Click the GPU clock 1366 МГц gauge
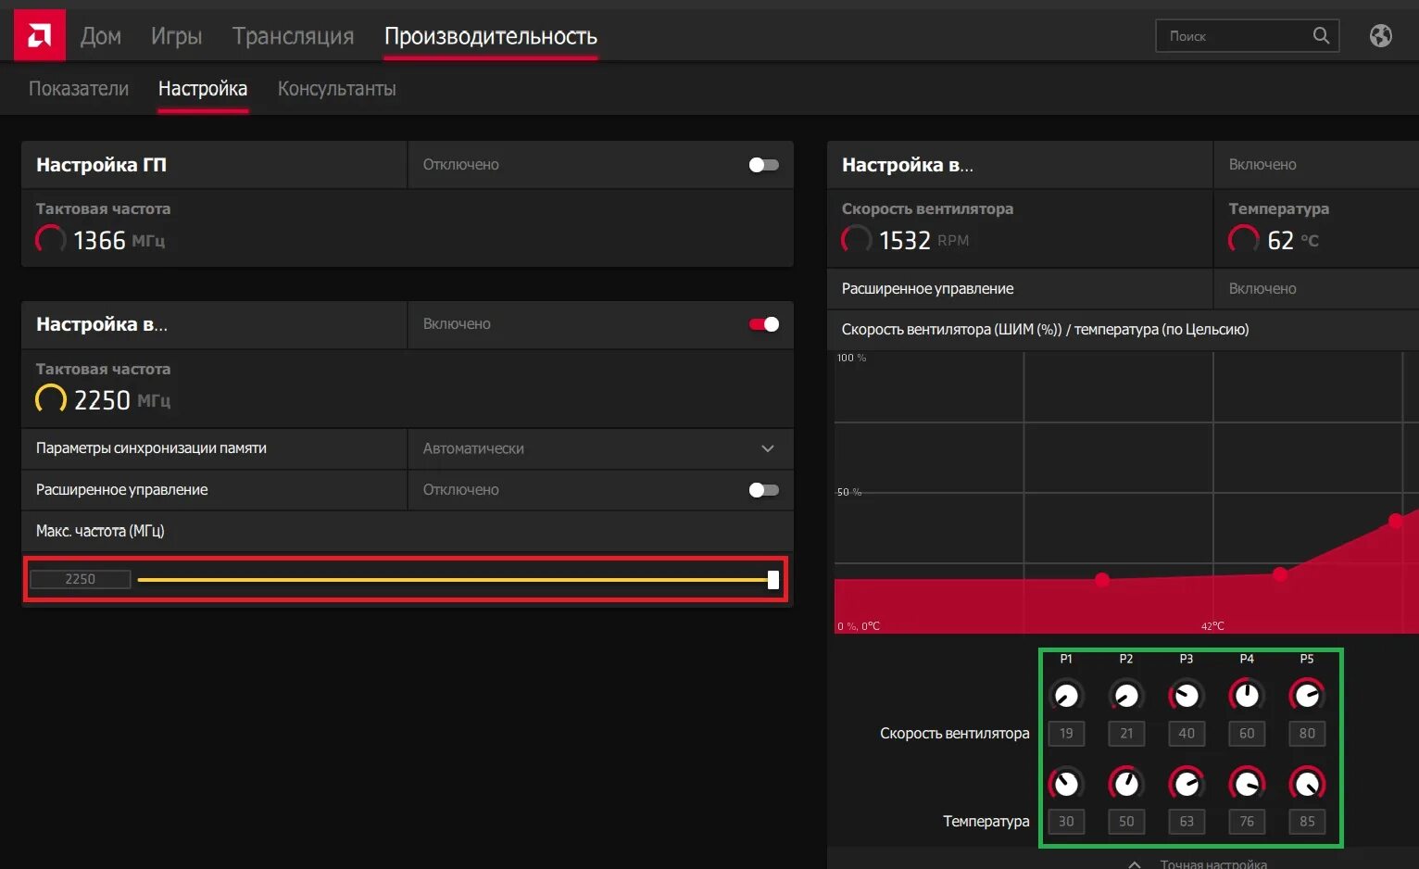This screenshot has width=1419, height=869. (x=50, y=239)
